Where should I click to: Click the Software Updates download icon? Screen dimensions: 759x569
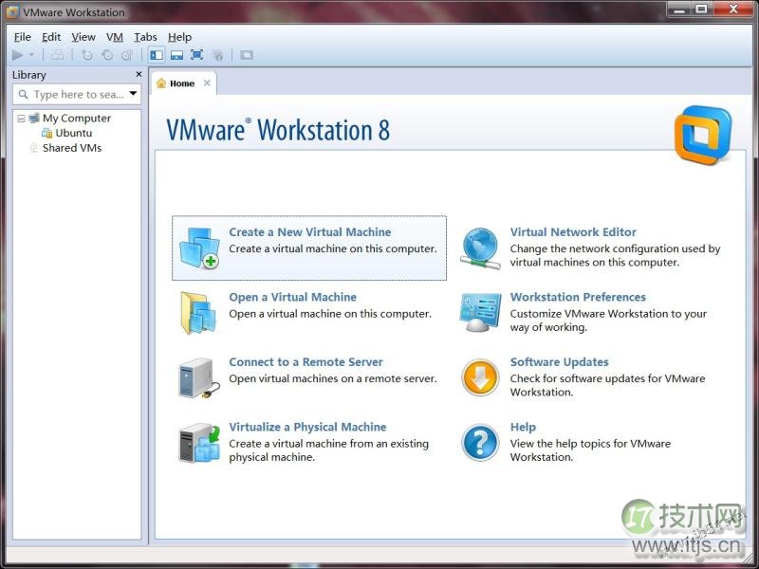click(x=479, y=376)
